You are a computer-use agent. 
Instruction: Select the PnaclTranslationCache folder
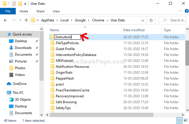(72, 90)
